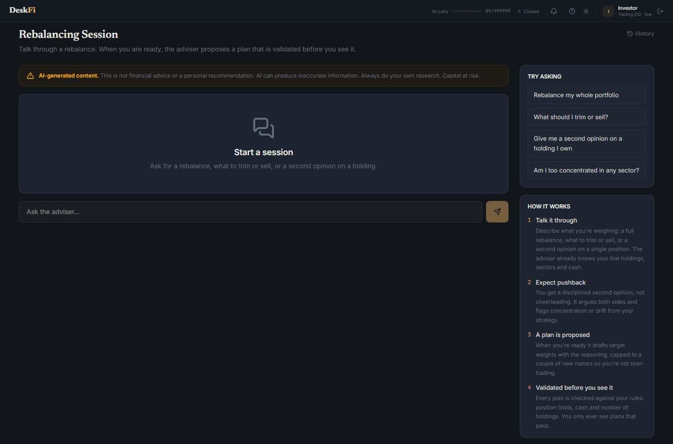This screenshot has width=673, height=444.
Task: Click the warning triangle icon in the disclaimer
Action: pyautogui.click(x=30, y=76)
